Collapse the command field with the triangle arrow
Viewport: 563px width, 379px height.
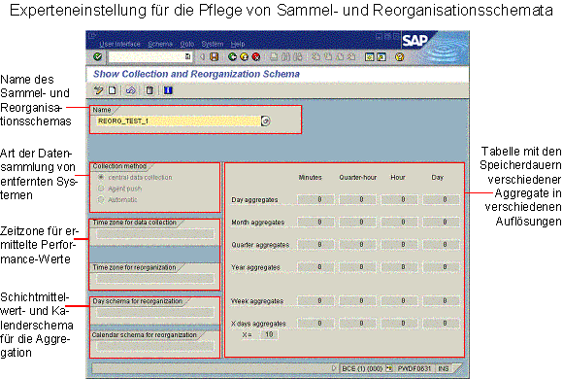(202, 56)
